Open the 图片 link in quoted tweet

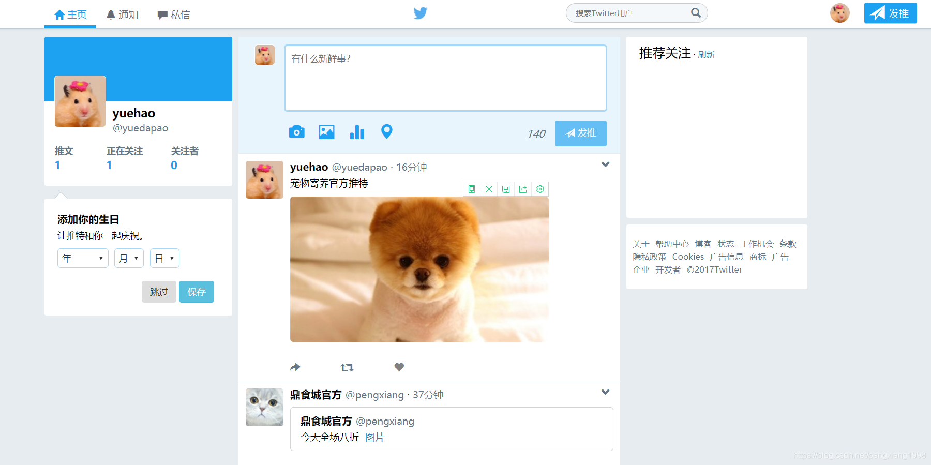click(375, 437)
